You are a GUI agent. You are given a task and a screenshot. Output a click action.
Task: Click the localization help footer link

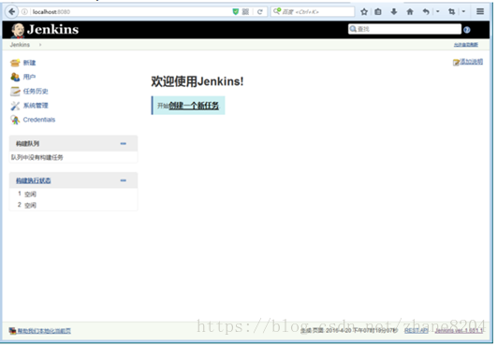click(44, 331)
